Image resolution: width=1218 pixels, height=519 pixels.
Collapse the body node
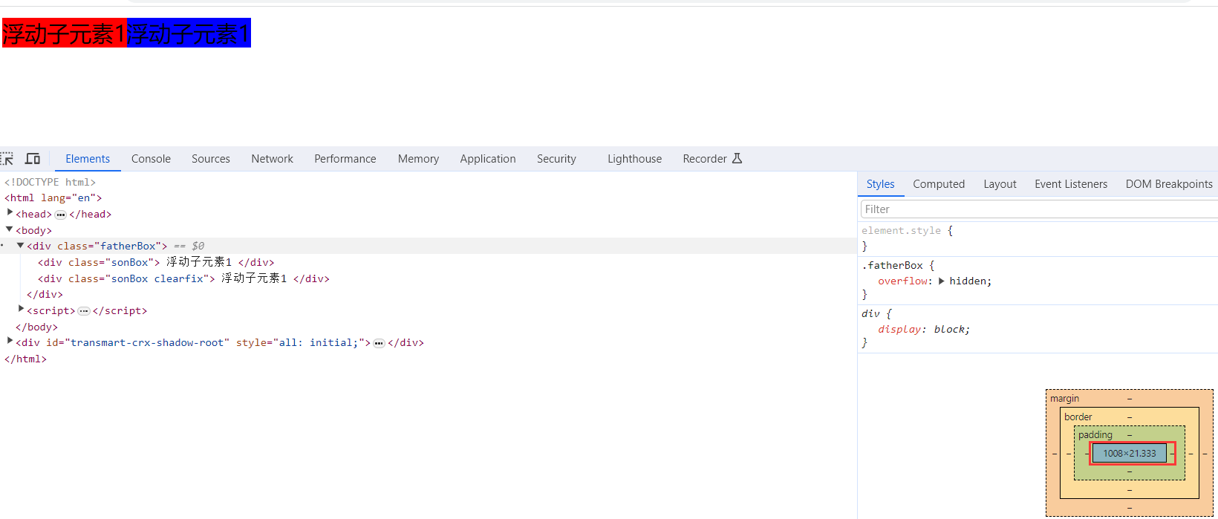click(10, 229)
